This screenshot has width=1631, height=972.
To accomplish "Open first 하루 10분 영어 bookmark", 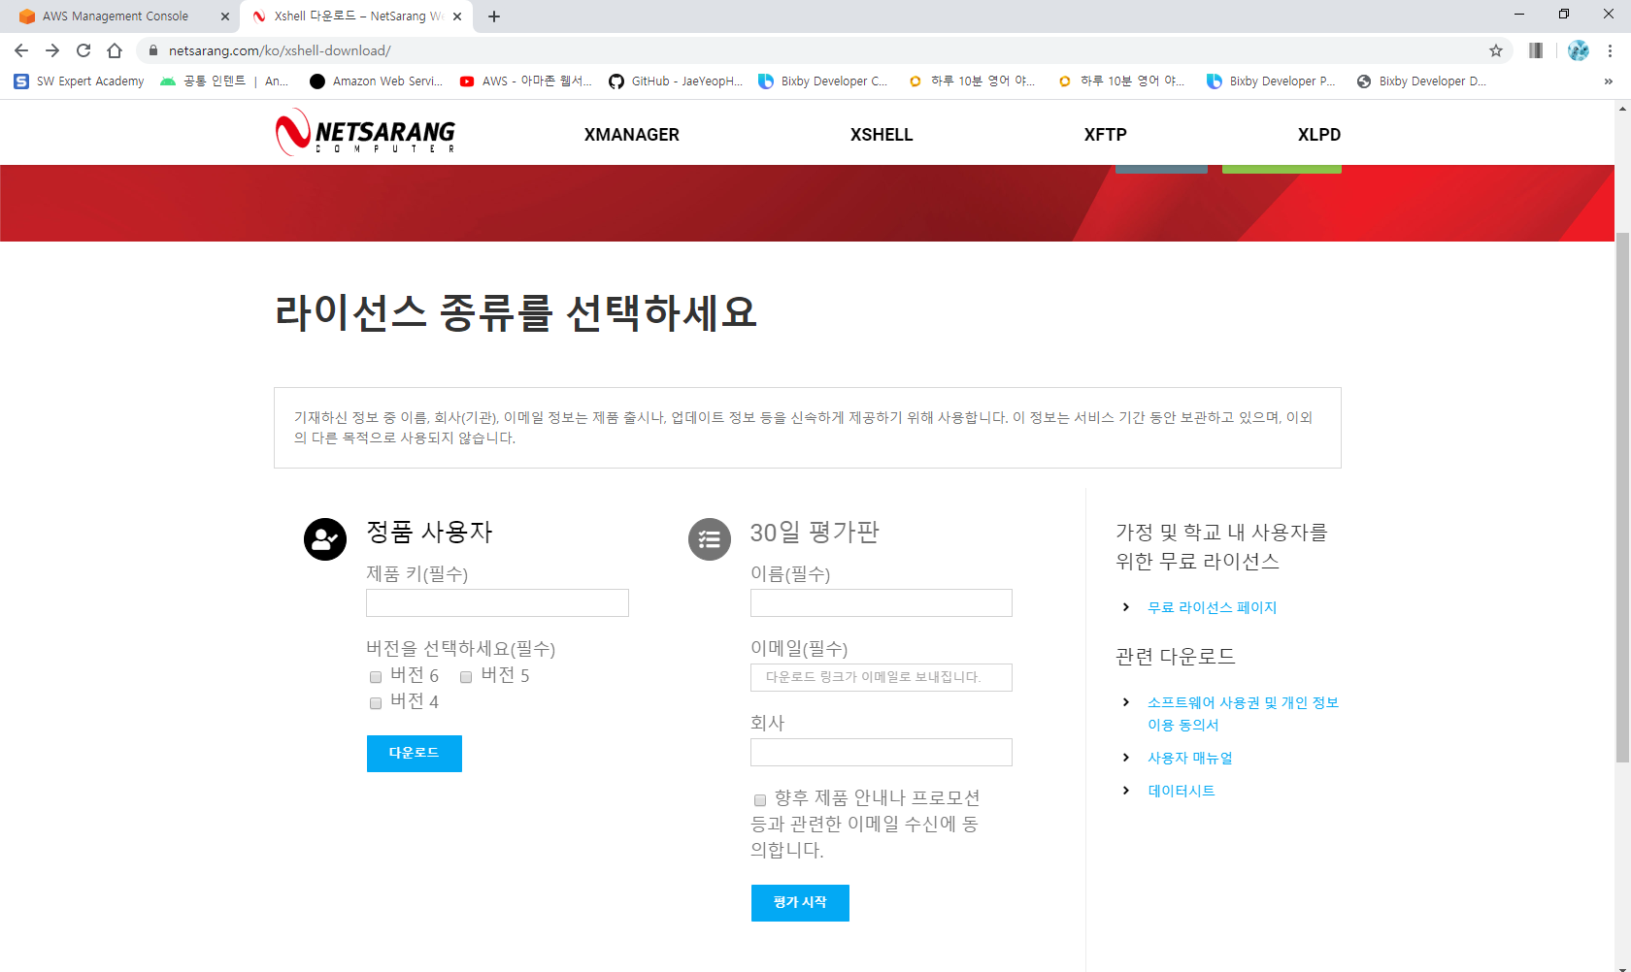I will (x=972, y=81).
